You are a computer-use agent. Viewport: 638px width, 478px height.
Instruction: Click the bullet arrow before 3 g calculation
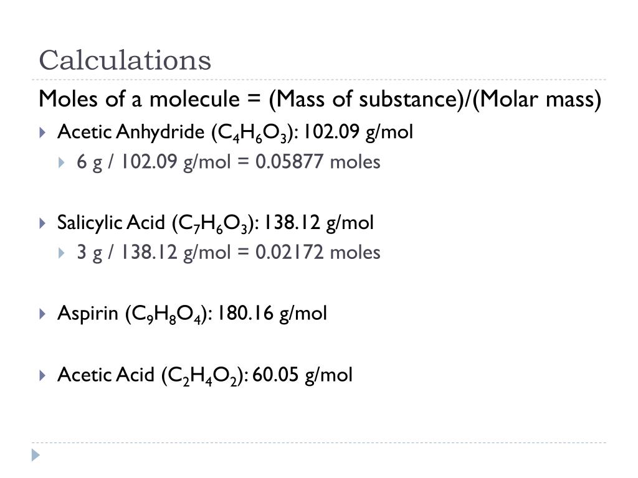[62, 253]
